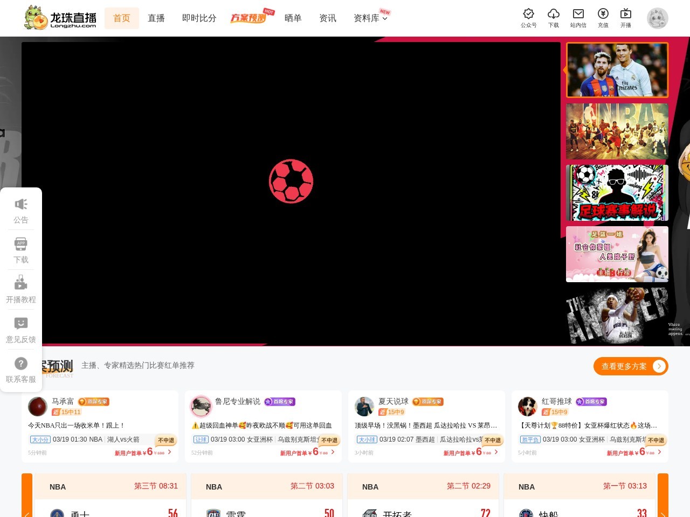
Task: Select the 方案预测 HOT nav item
Action: point(249,18)
